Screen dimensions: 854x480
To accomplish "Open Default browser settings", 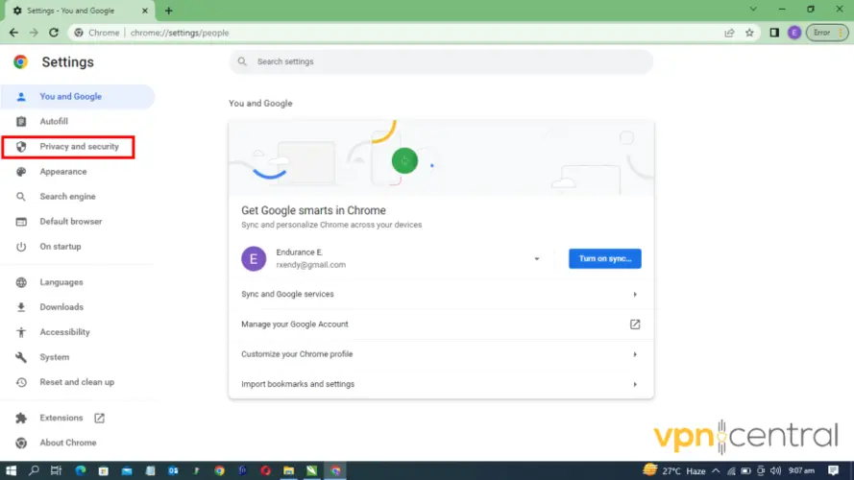I will click(x=78, y=222).
